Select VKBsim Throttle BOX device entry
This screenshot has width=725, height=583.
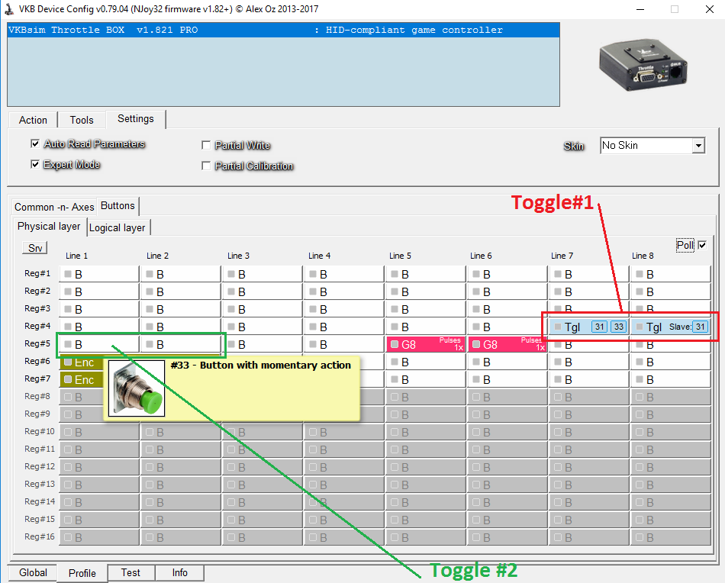(283, 30)
